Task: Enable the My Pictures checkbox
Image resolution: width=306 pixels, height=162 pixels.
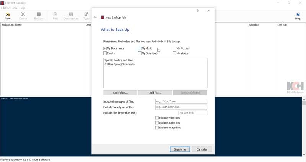Action: coord(174,48)
